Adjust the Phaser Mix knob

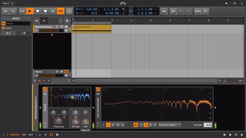point(85,122)
